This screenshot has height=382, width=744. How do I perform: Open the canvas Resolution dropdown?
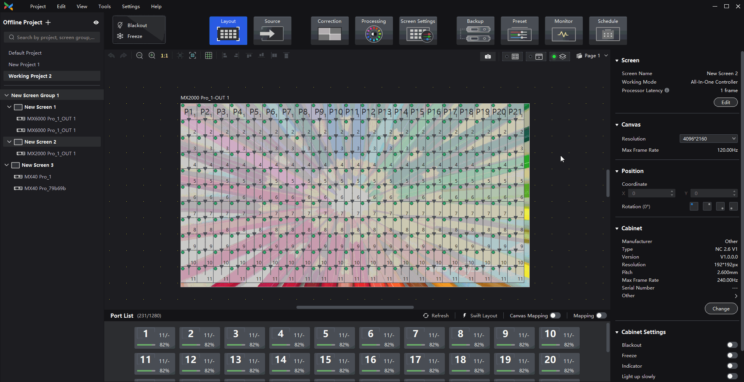click(x=708, y=139)
